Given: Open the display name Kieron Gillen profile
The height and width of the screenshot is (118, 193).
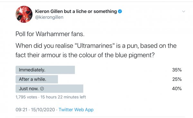Looking at the screenshot, I should tap(76, 11).
